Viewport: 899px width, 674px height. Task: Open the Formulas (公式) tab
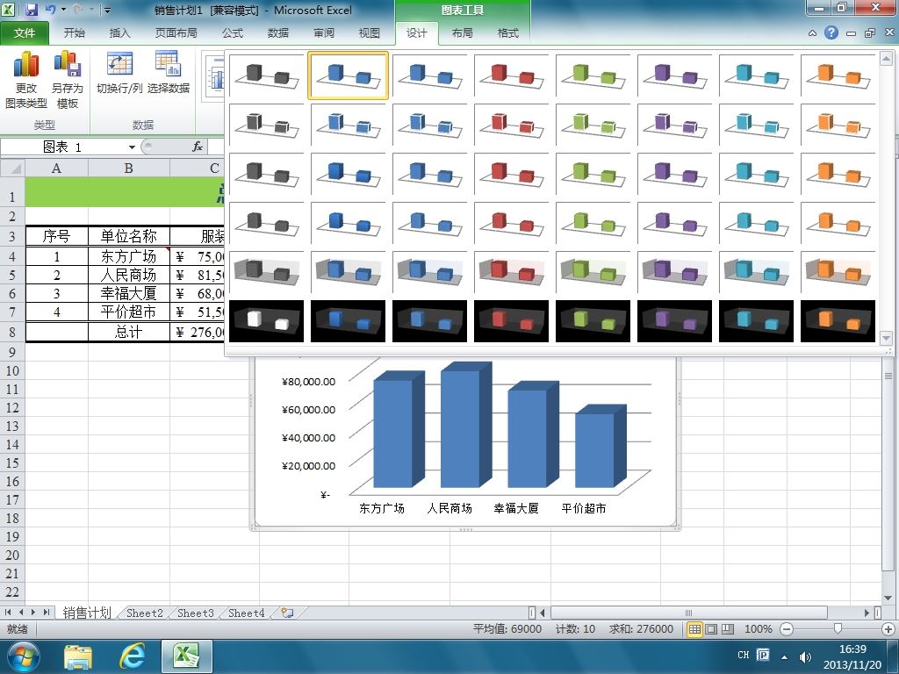point(232,33)
